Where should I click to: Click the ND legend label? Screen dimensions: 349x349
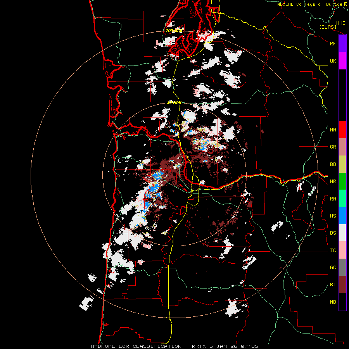pos(333,302)
